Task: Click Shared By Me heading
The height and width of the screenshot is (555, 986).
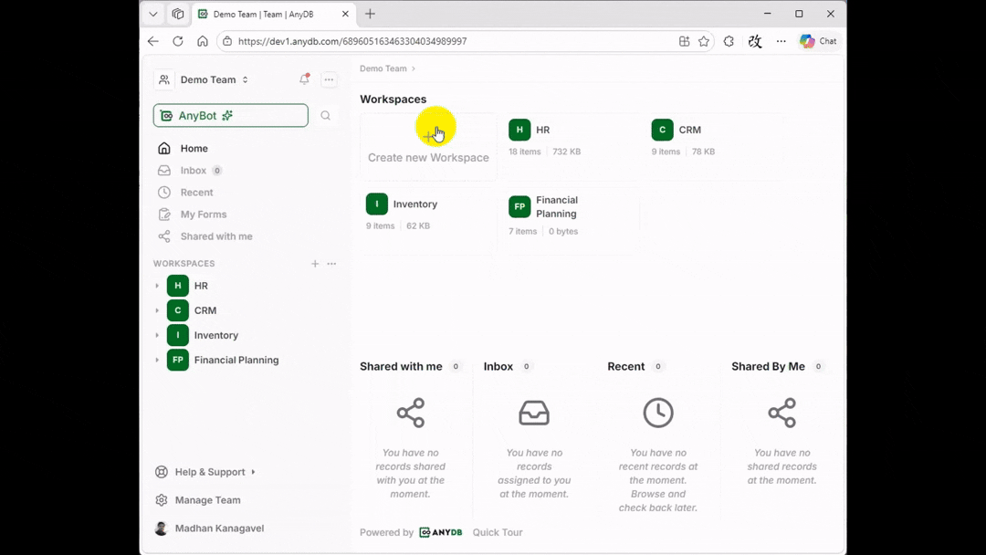Action: pyautogui.click(x=768, y=366)
